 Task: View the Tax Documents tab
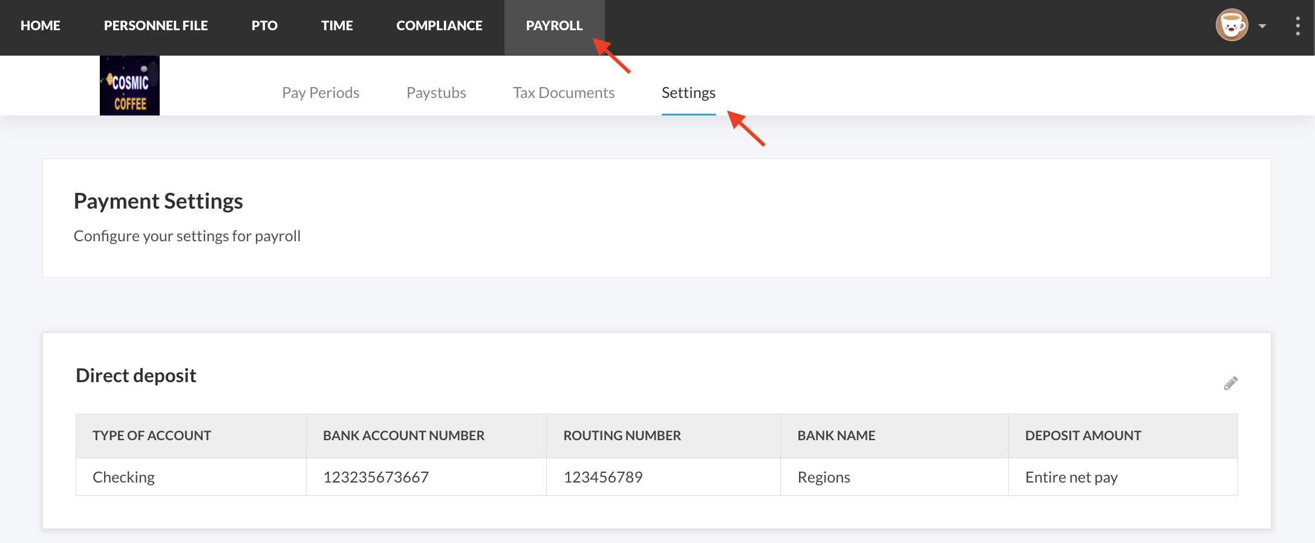pos(564,93)
